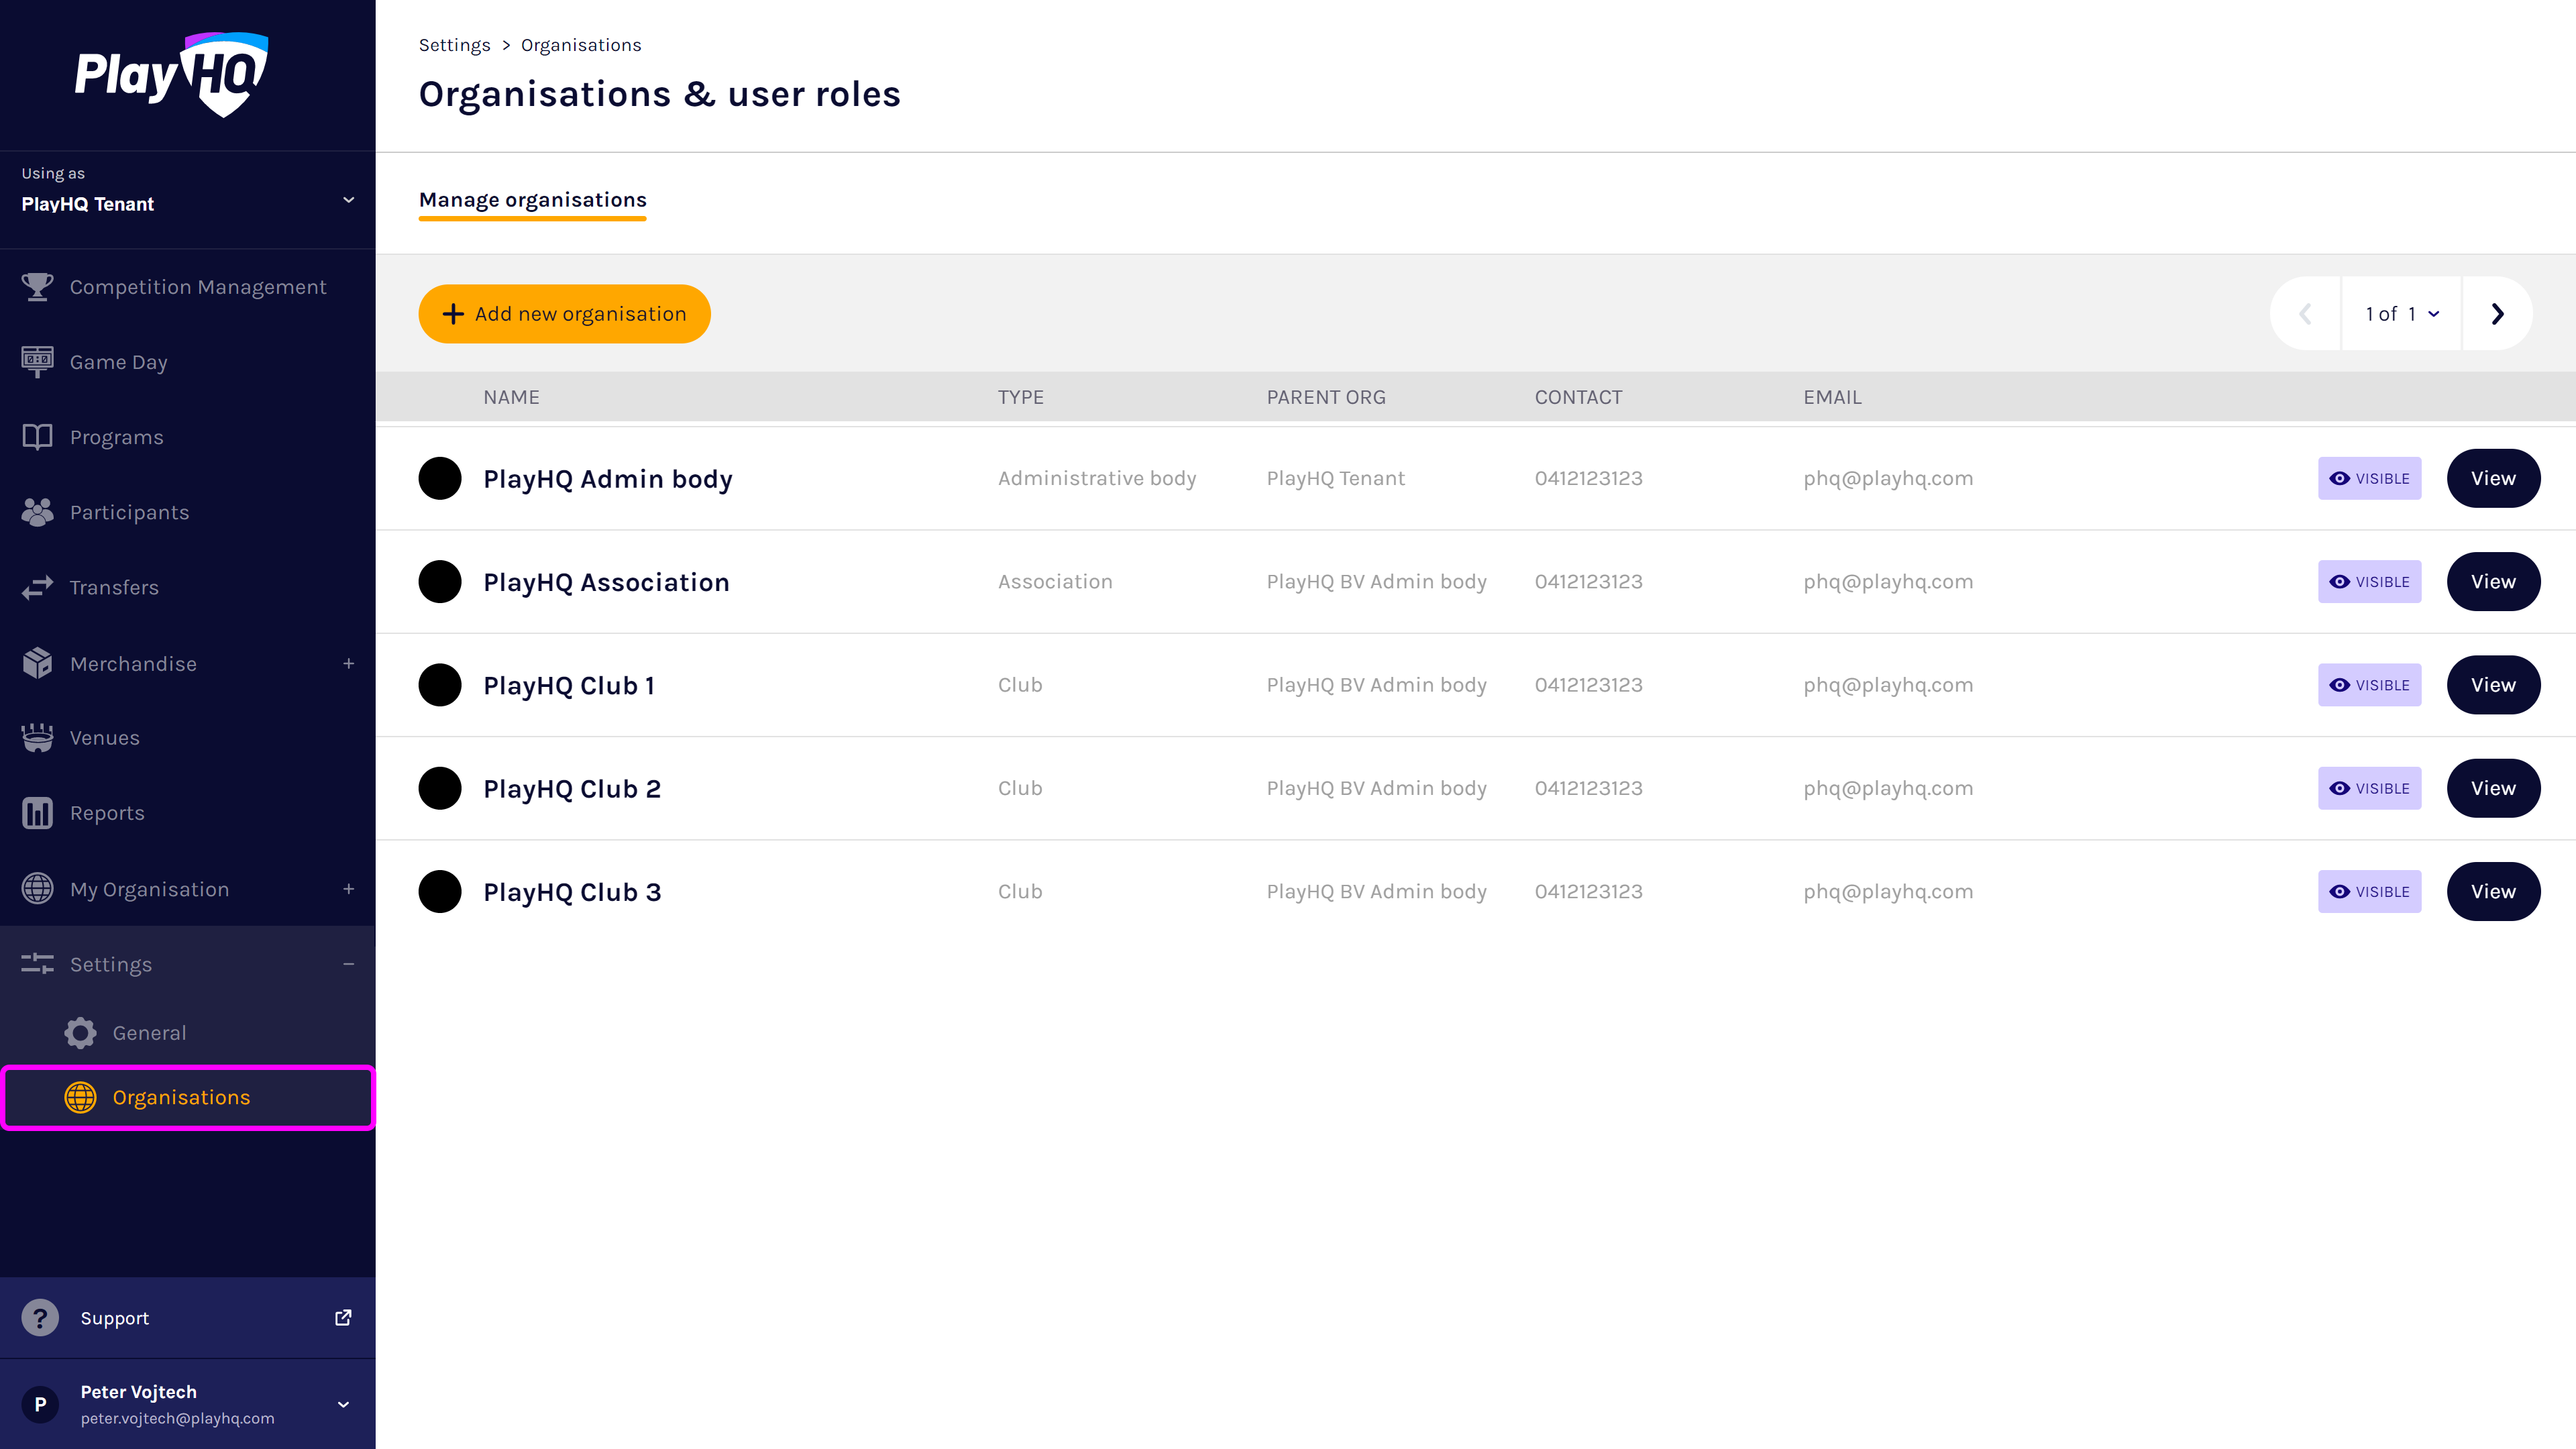
Task: Click PlayHQ Club 2 logo circle
Action: pyautogui.click(x=440, y=788)
